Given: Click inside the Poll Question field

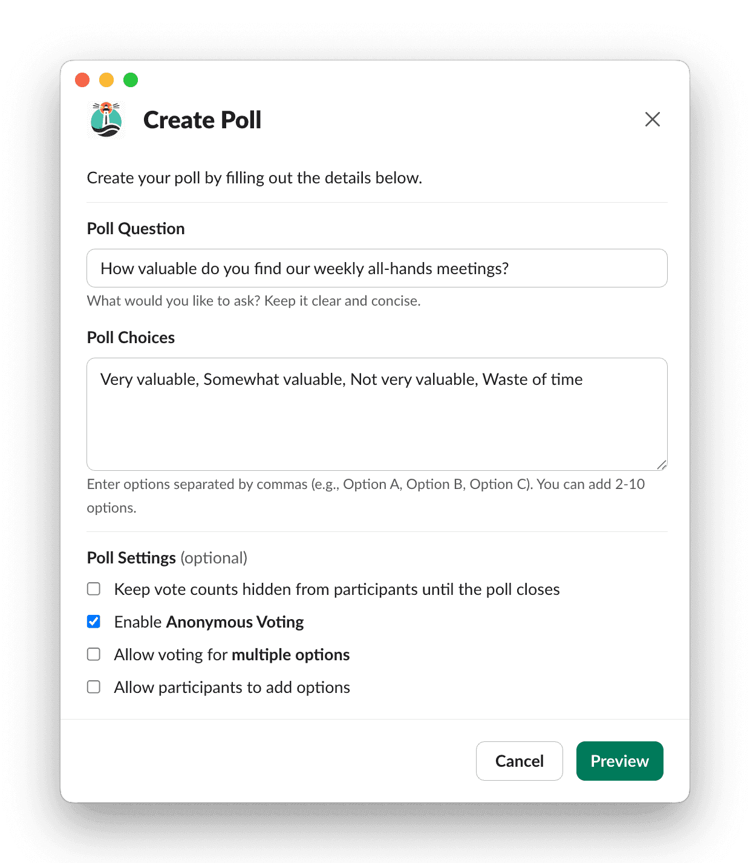Looking at the screenshot, I should click(x=377, y=268).
